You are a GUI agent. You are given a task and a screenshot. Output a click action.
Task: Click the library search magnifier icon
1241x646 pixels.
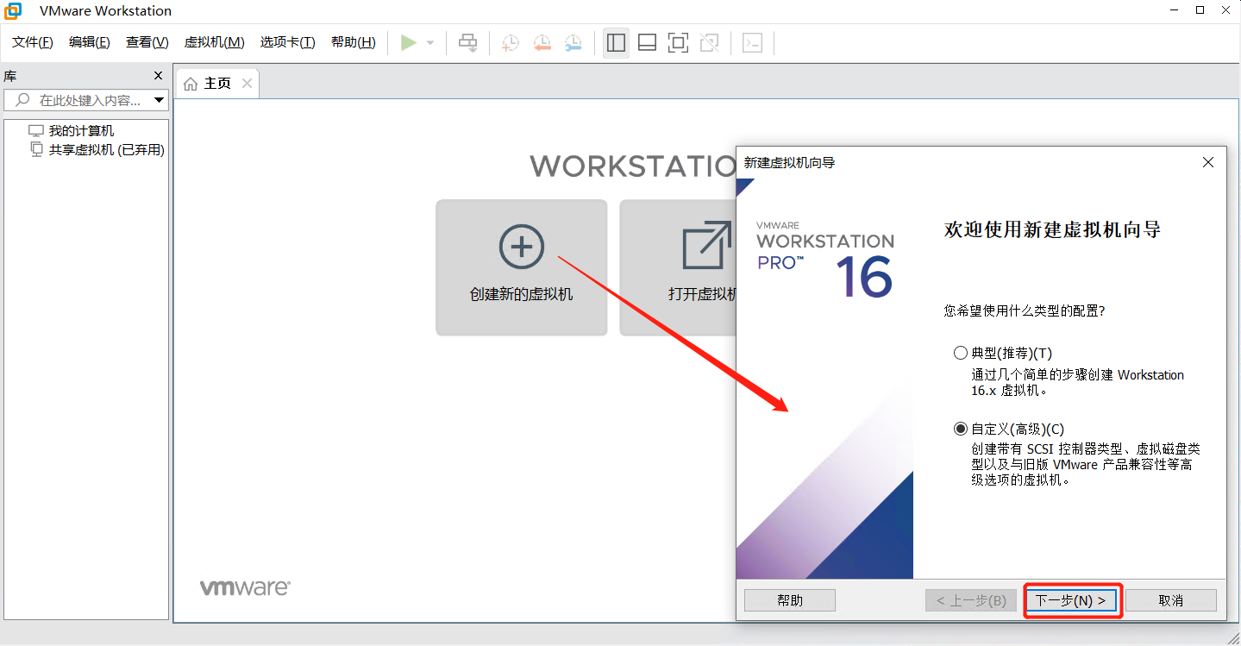[x=22, y=100]
